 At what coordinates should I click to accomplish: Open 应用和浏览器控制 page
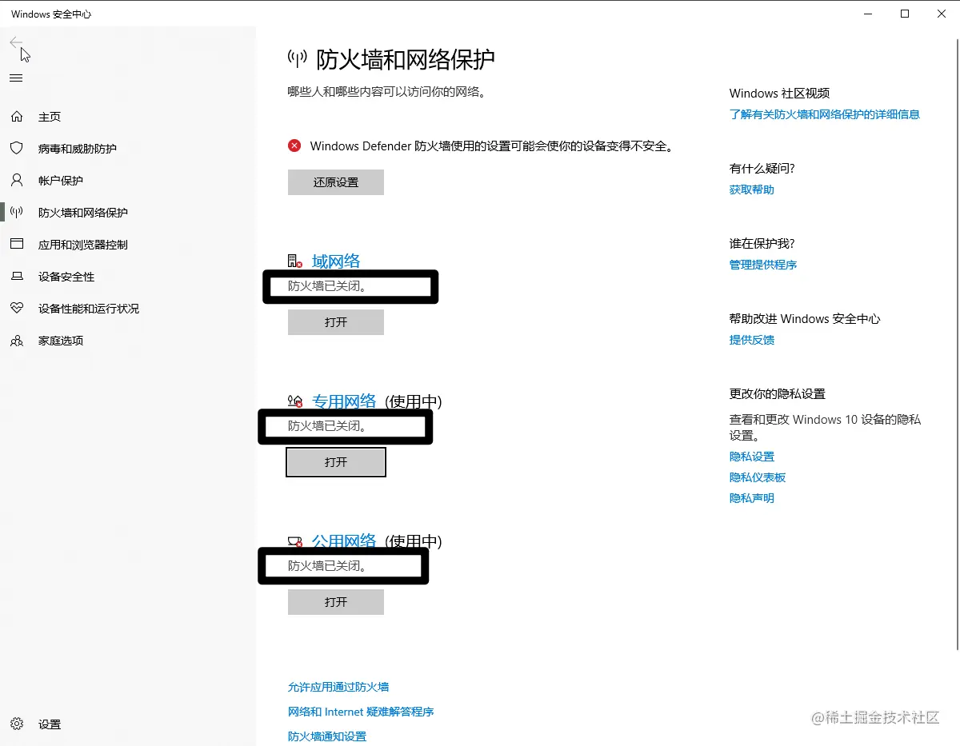pos(83,245)
